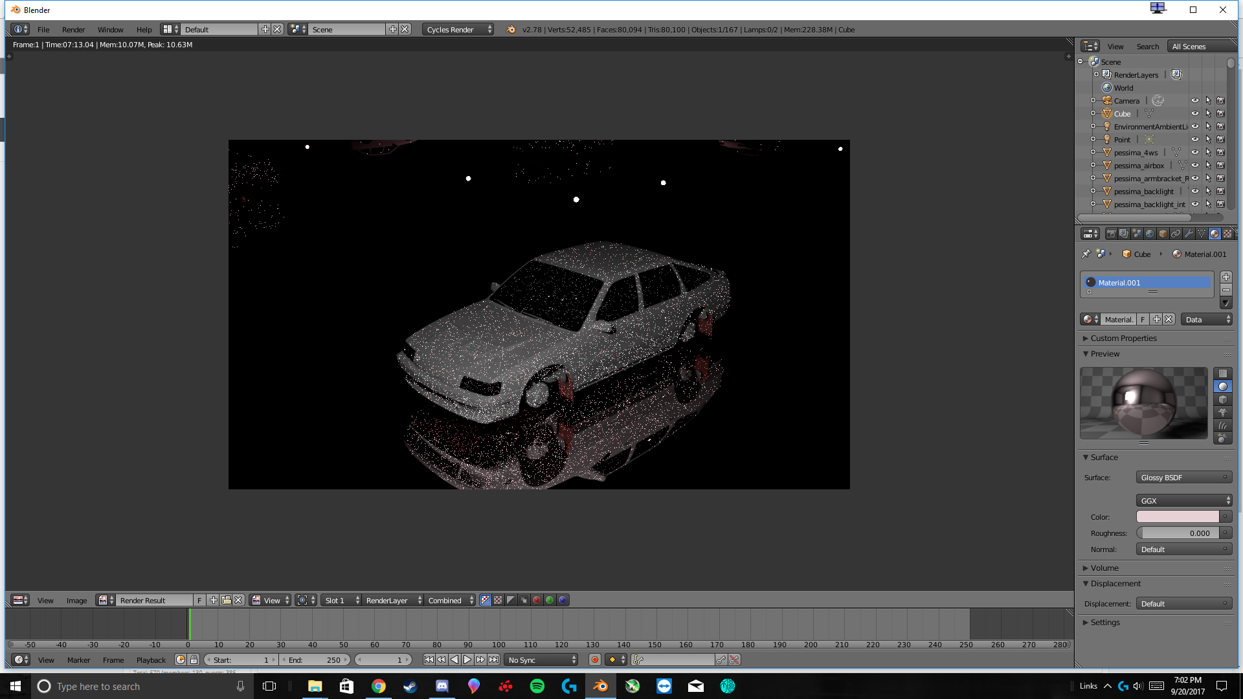Screen dimensions: 1243x699
Task: Hide Cube object via eye icon
Action: (x=1195, y=114)
